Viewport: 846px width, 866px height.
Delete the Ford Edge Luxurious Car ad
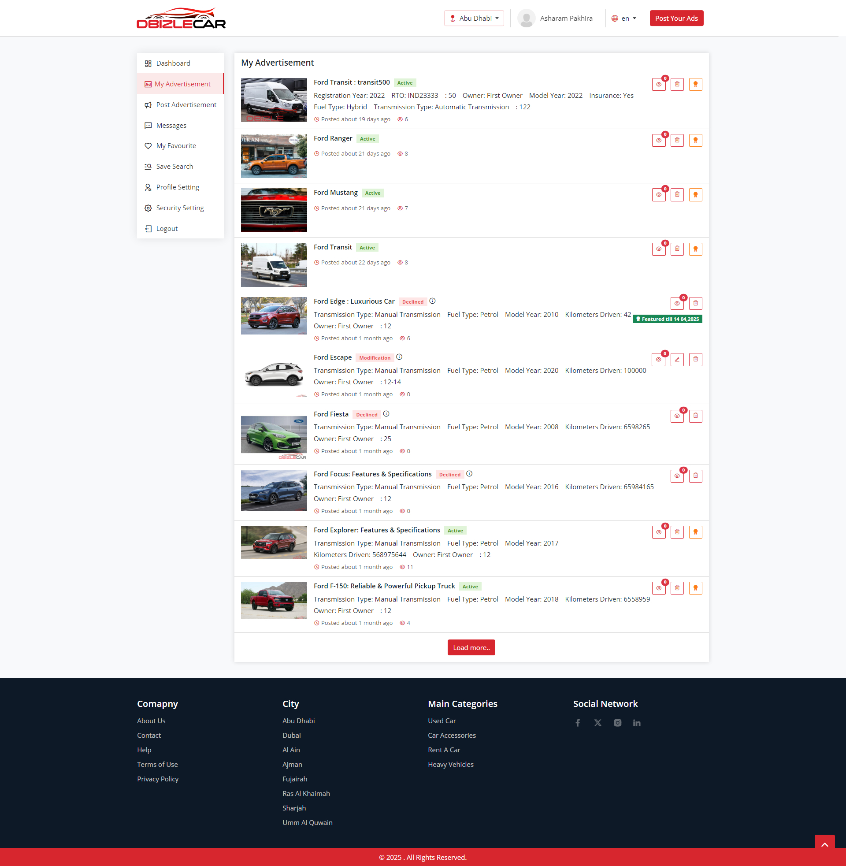pyautogui.click(x=695, y=304)
